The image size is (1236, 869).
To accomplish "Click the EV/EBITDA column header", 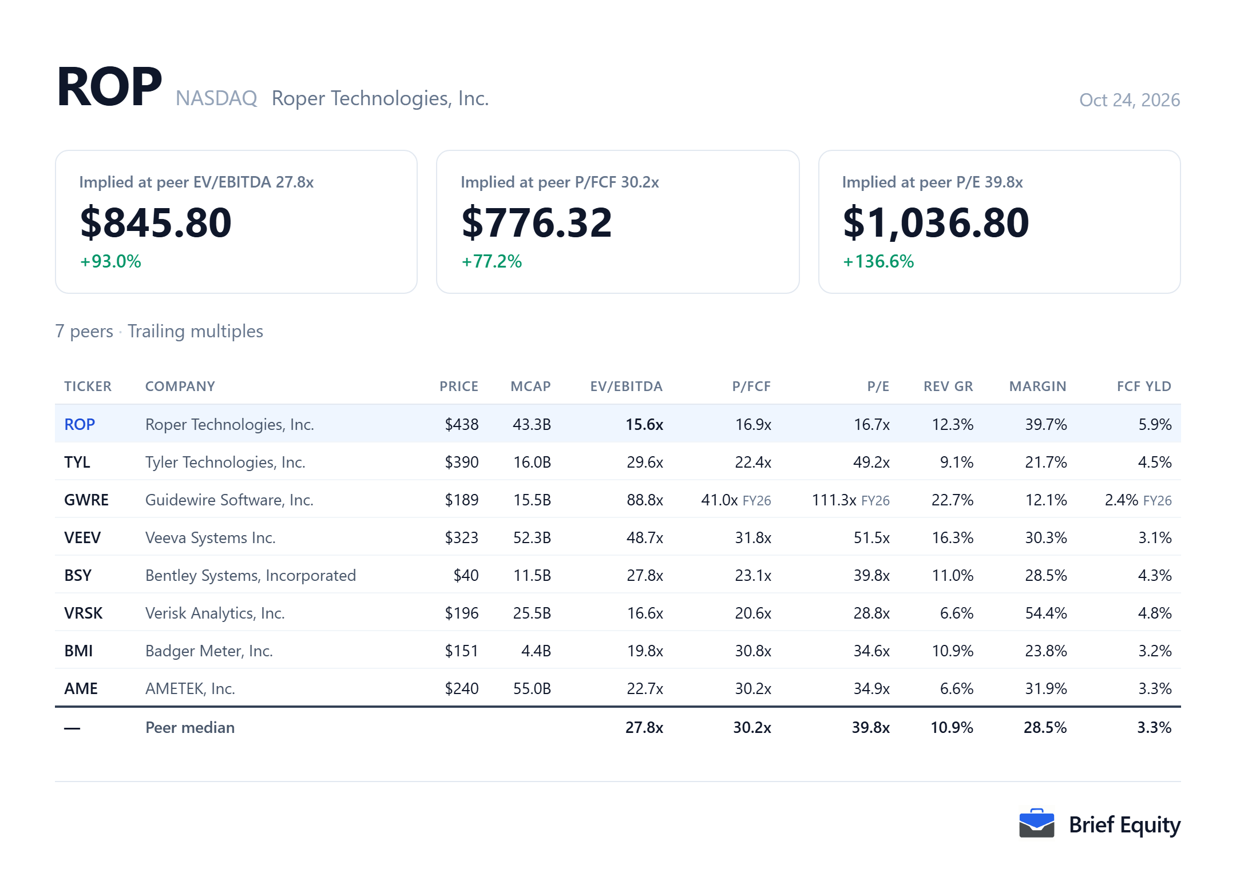I will coord(627,386).
